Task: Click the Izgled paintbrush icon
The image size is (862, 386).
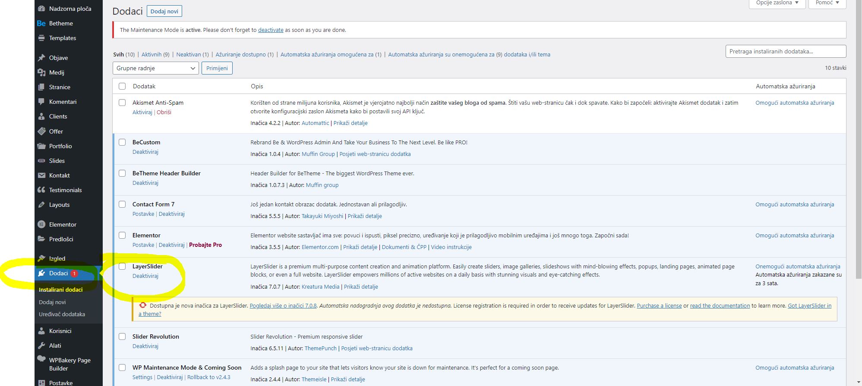Action: click(x=41, y=258)
